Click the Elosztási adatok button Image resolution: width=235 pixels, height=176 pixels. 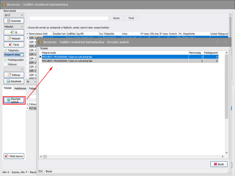click(14, 100)
